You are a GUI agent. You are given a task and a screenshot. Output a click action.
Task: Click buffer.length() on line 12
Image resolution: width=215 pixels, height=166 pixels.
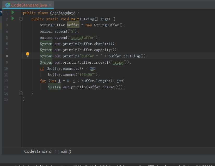click(x=97, y=81)
